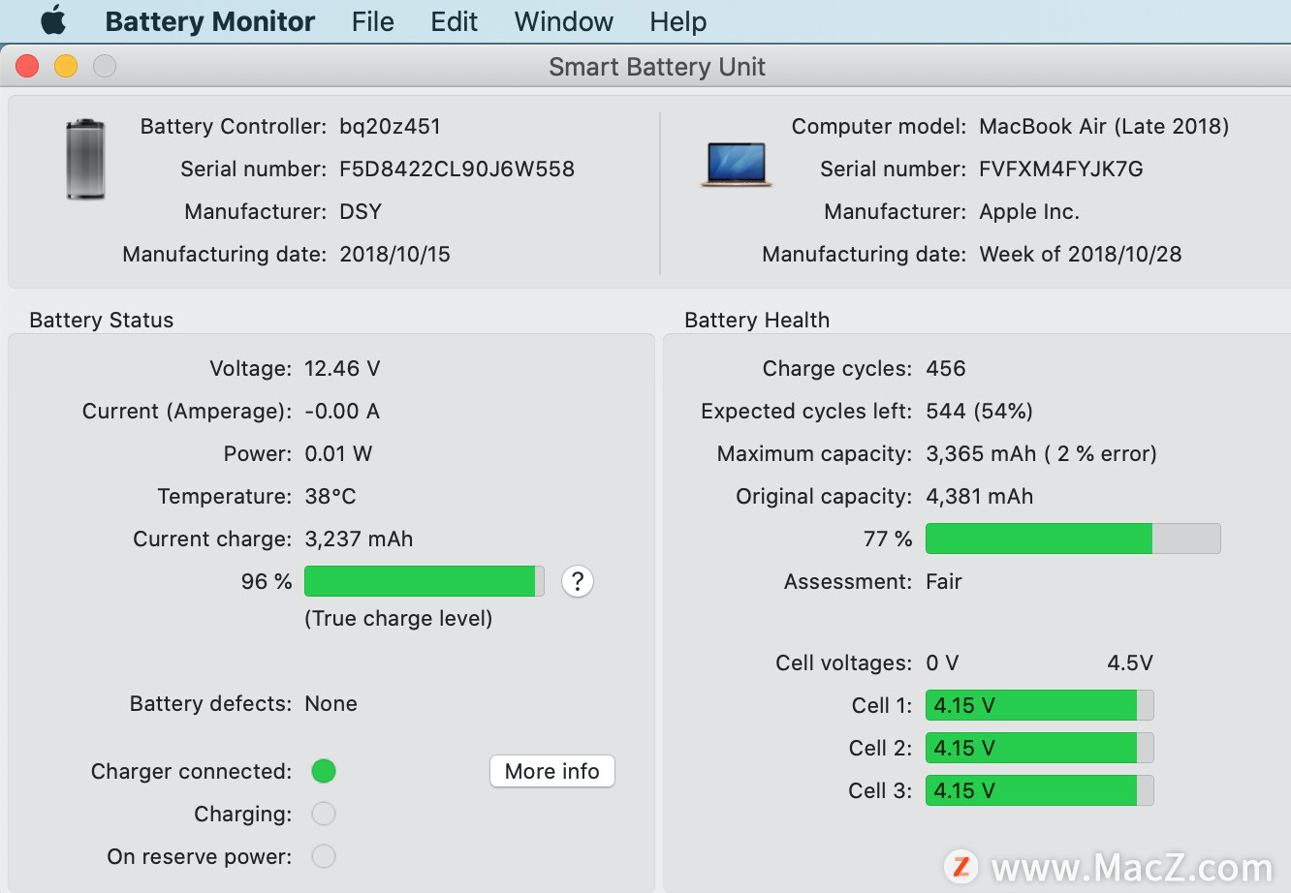Click the Charger connected green indicator

(324, 771)
